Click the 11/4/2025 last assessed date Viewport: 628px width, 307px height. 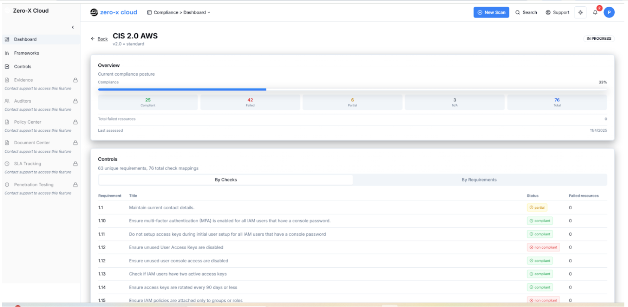point(598,130)
